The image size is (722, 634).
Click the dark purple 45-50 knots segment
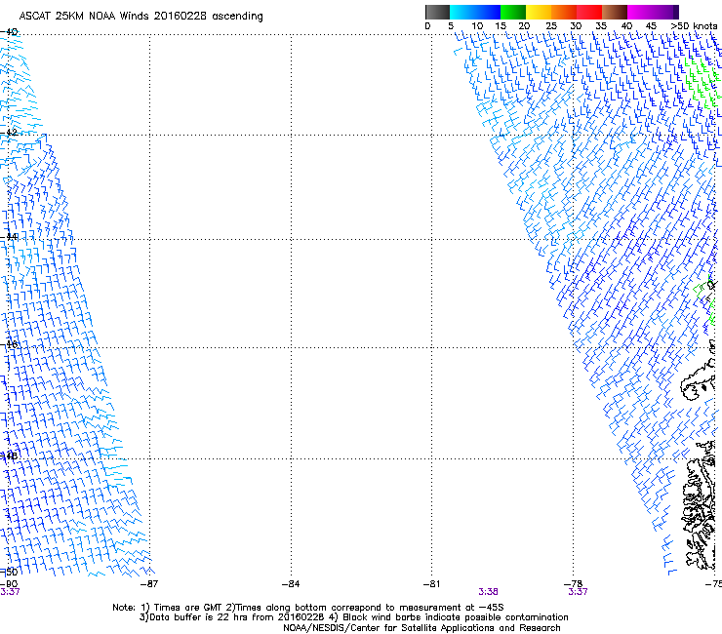665,12
